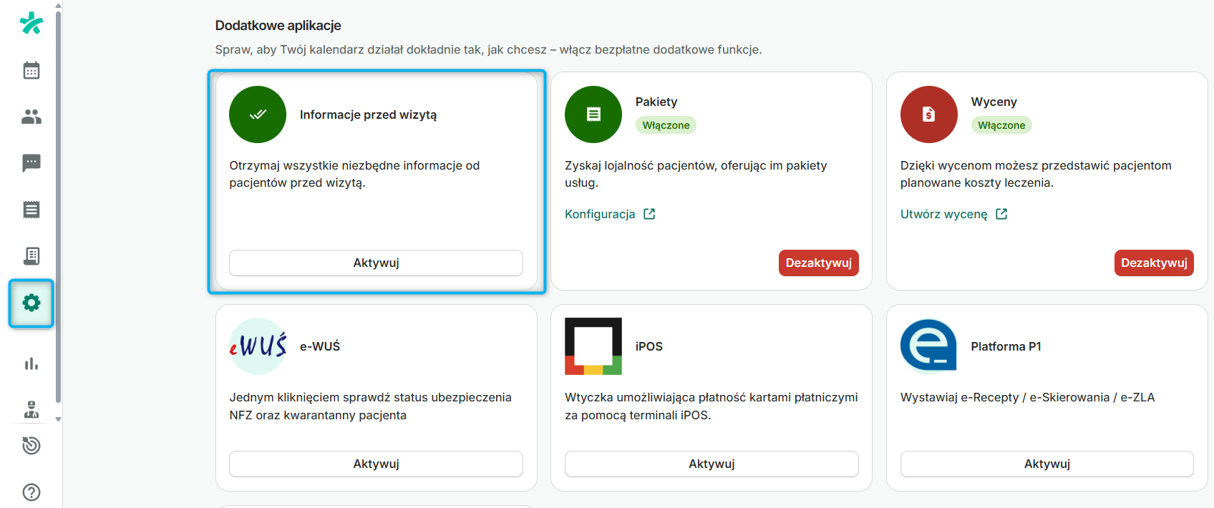Activate the iPOS app
1214x508 pixels.
coord(712,464)
